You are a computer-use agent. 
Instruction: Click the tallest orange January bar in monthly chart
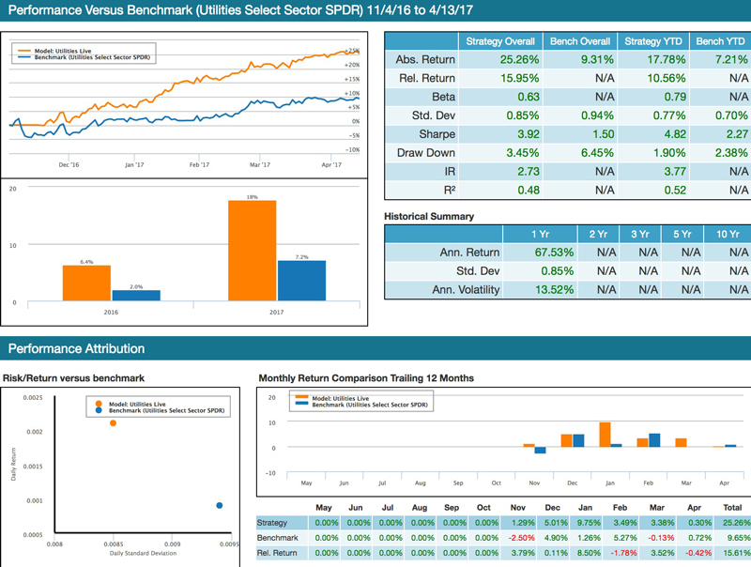click(x=605, y=435)
